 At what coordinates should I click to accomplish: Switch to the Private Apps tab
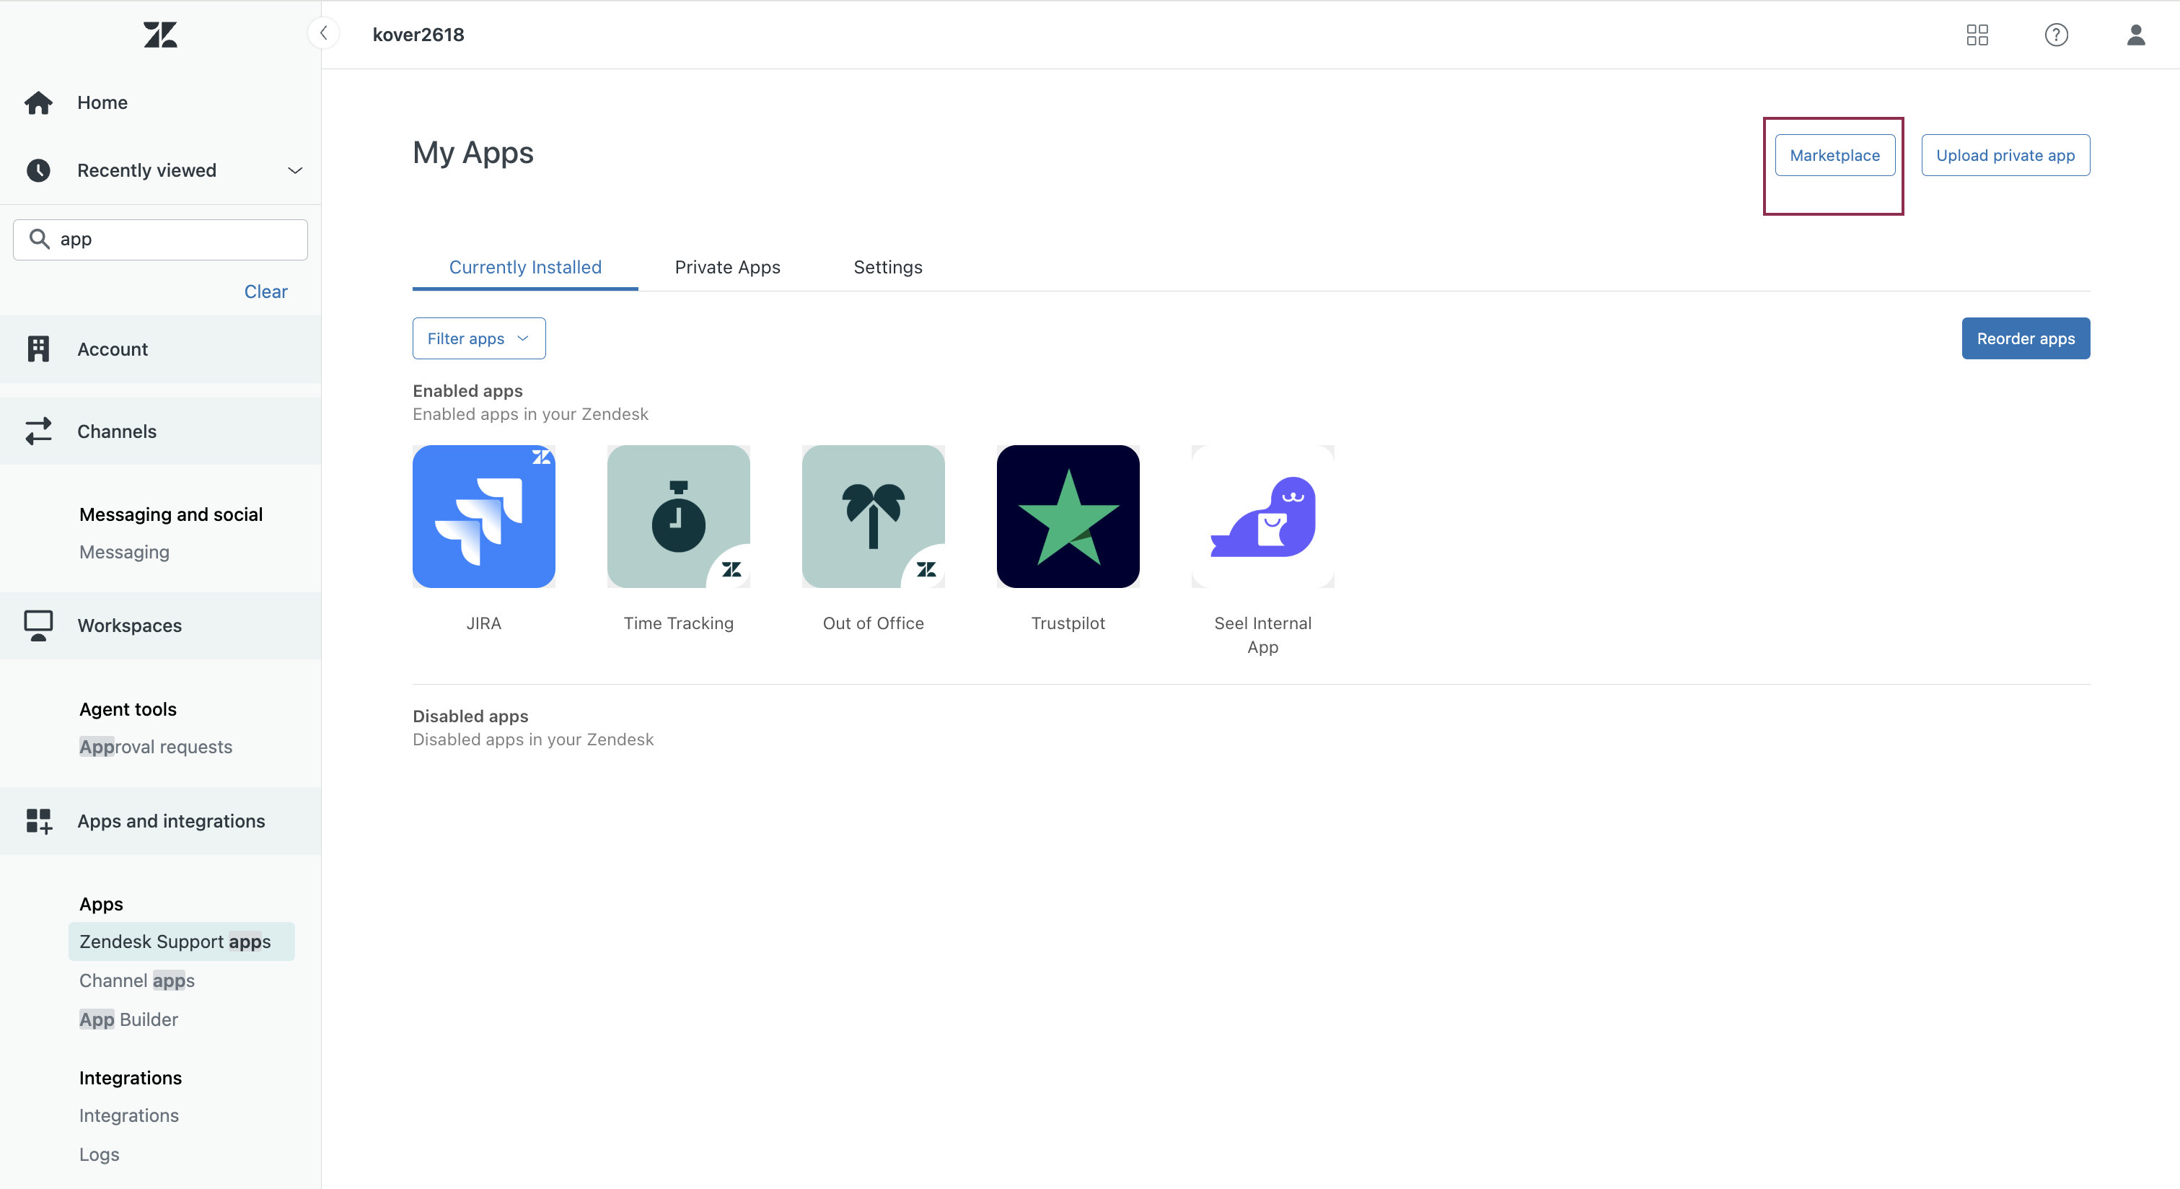[727, 268]
